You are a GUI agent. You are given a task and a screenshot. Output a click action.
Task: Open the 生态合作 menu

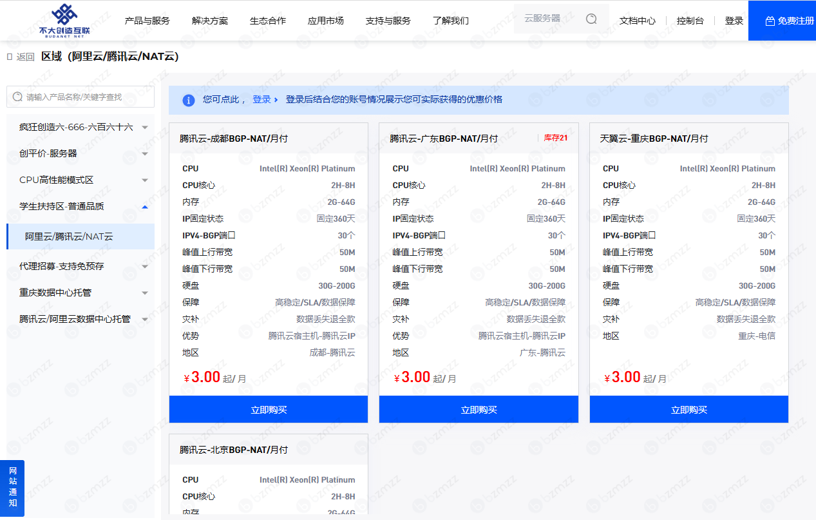(x=268, y=21)
